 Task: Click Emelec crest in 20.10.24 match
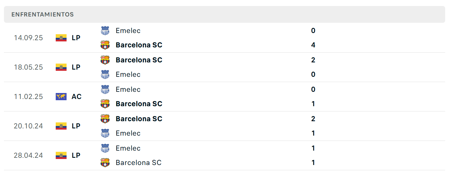pos(105,133)
